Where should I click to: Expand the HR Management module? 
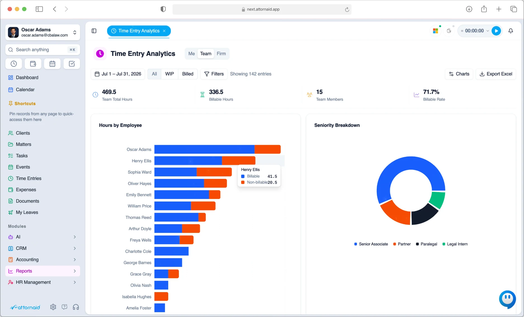tap(43, 282)
